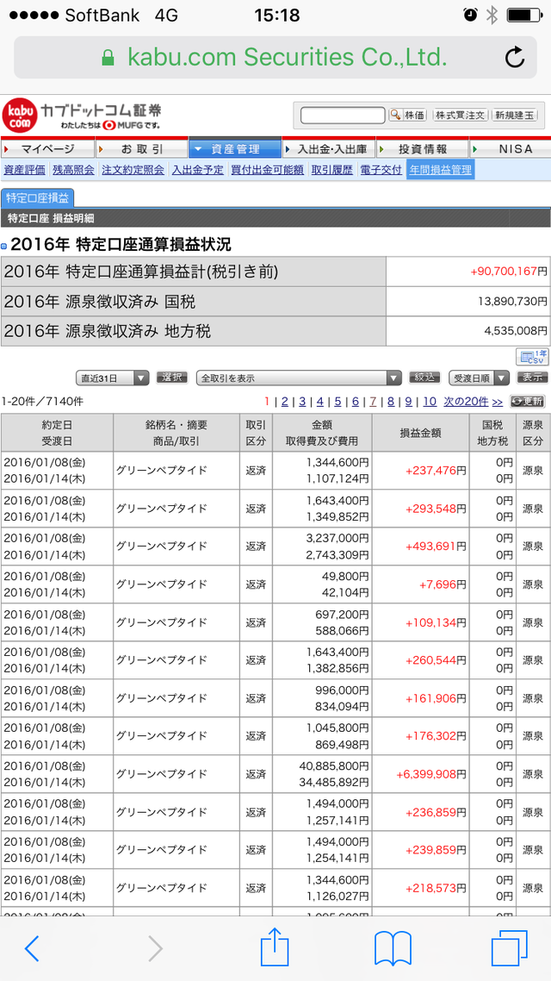The image size is (551, 981).
Task: Go to results page 7
Action: tap(373, 402)
